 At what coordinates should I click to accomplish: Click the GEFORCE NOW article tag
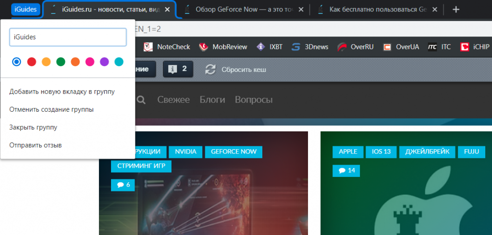[x=234, y=152]
